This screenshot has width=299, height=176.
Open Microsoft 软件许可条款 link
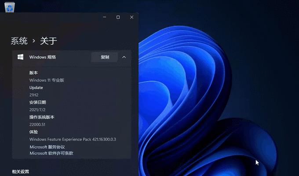51,153
